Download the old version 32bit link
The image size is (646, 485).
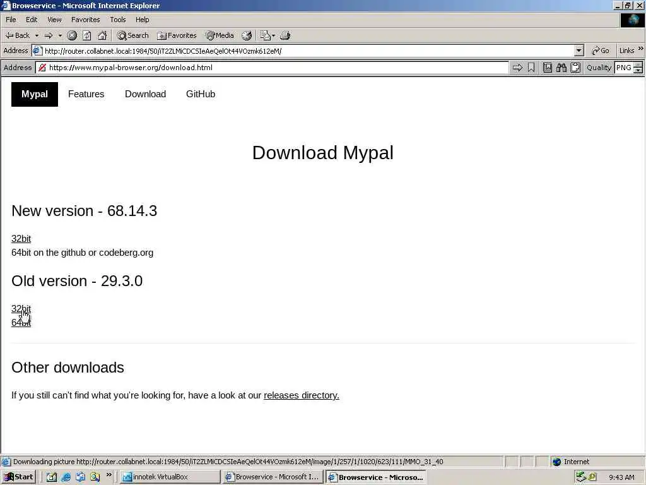[21, 308]
